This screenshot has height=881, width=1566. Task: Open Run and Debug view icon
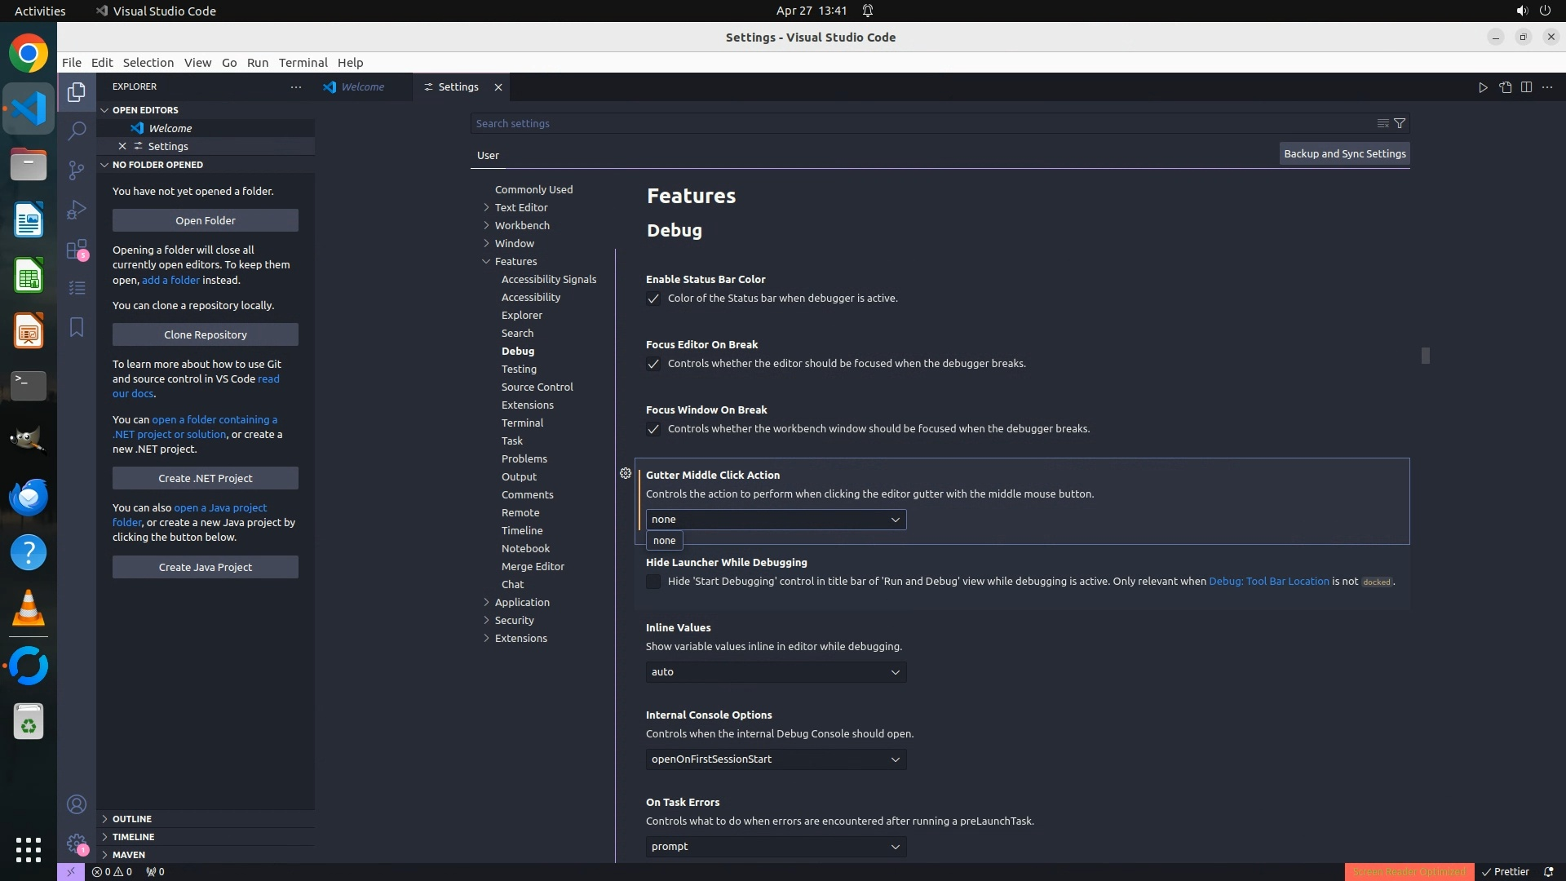click(77, 210)
